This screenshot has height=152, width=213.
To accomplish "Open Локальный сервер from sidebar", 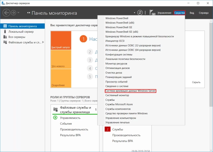I will pos(21,32).
